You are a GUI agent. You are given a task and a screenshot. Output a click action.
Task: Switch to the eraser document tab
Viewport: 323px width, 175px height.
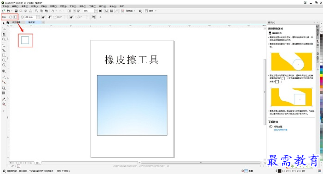[x=32, y=22]
